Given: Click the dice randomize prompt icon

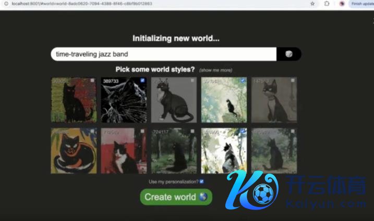Looking at the screenshot, I should coord(288,54).
